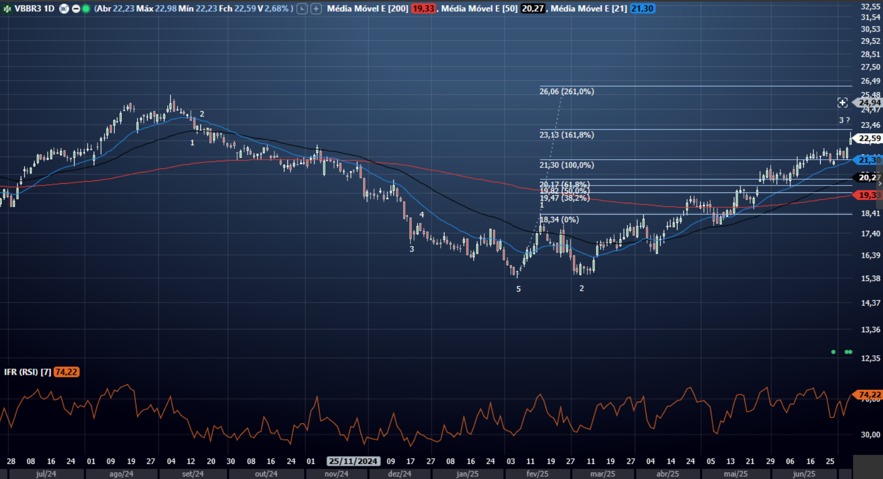The image size is (883, 479).
Task: Click the V 2,68% variation value in the header
Action: (273, 8)
